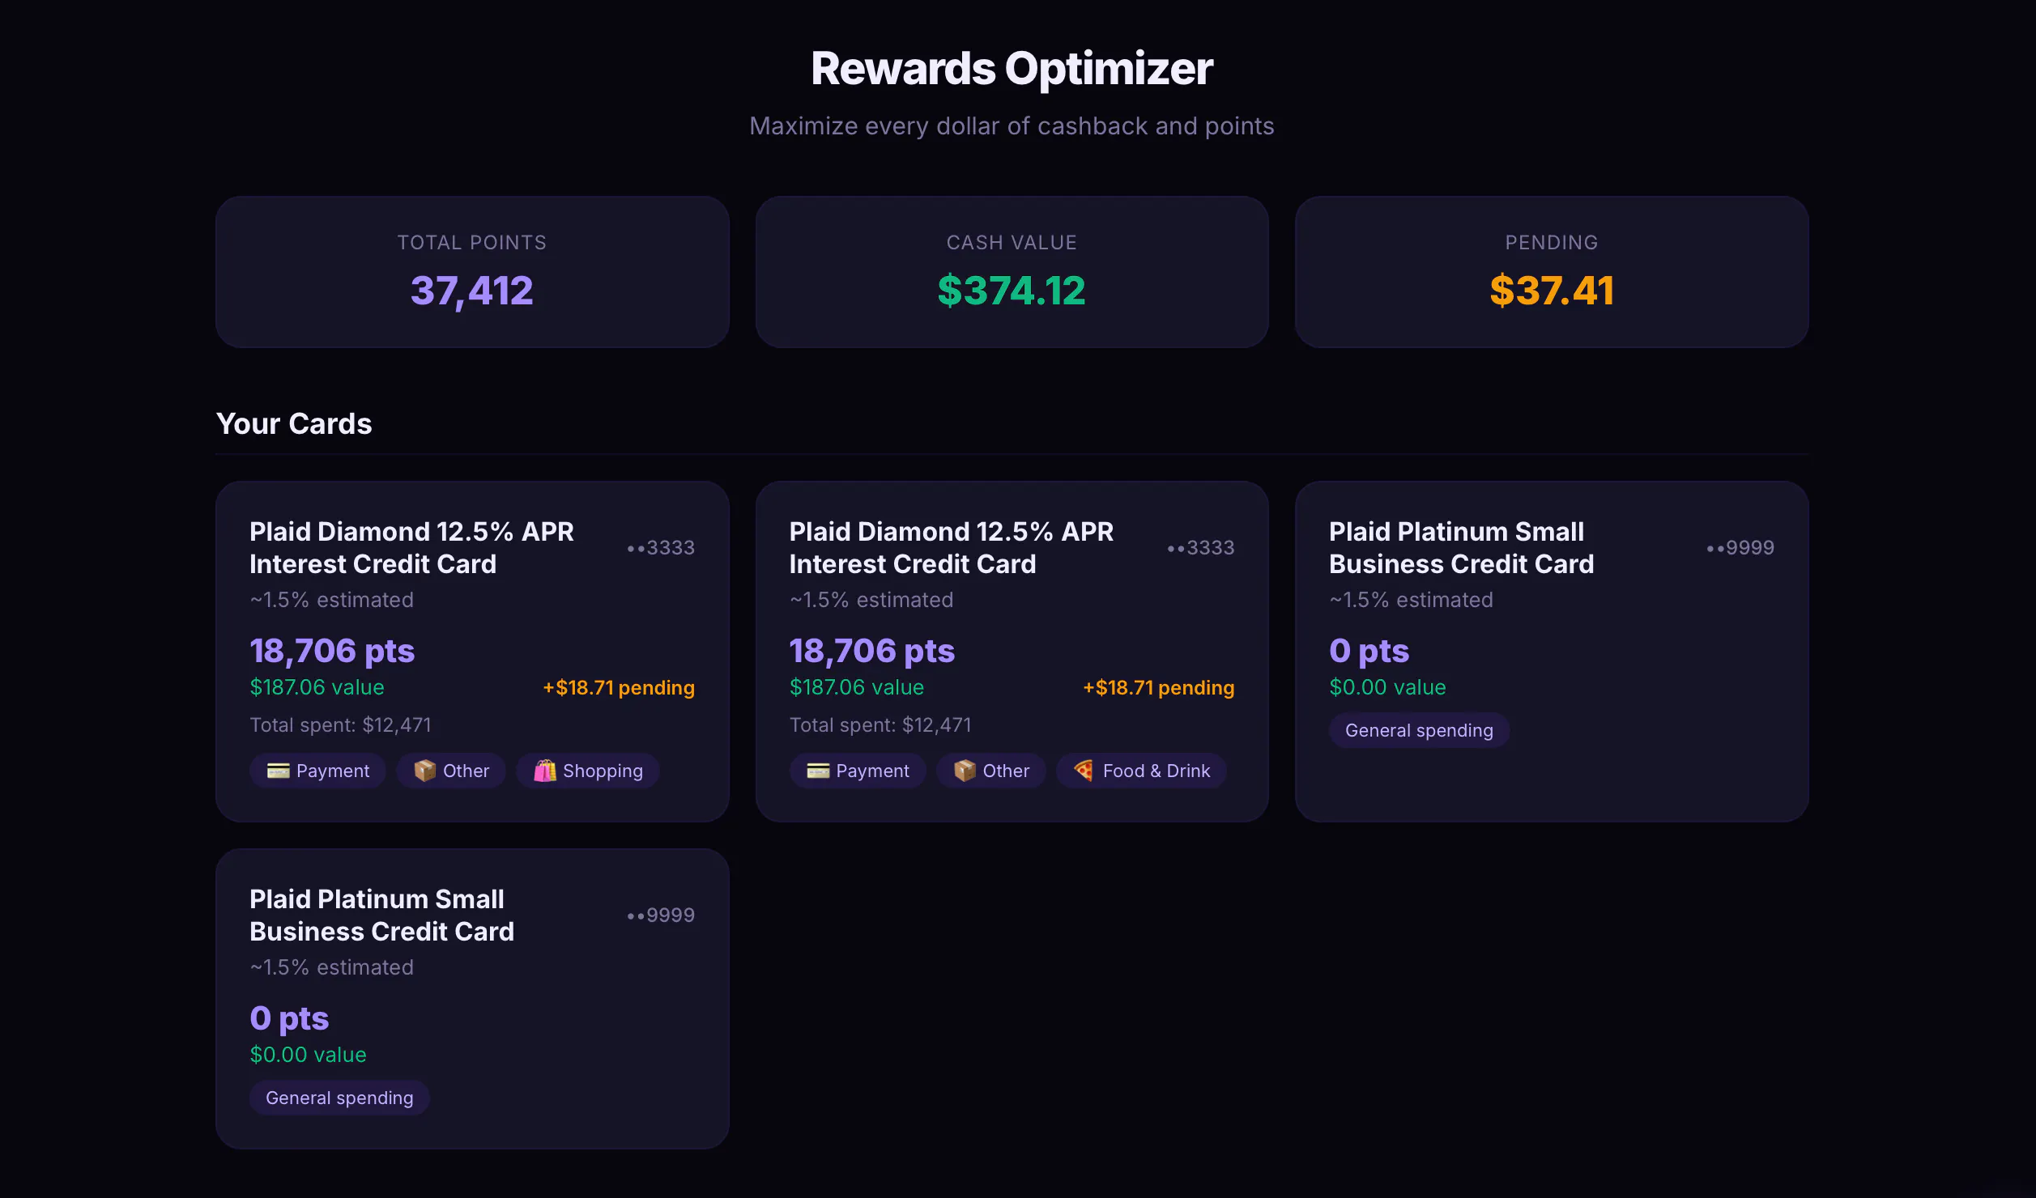
Task: Click the package icon on second card's Other tag
Action: (x=965, y=771)
